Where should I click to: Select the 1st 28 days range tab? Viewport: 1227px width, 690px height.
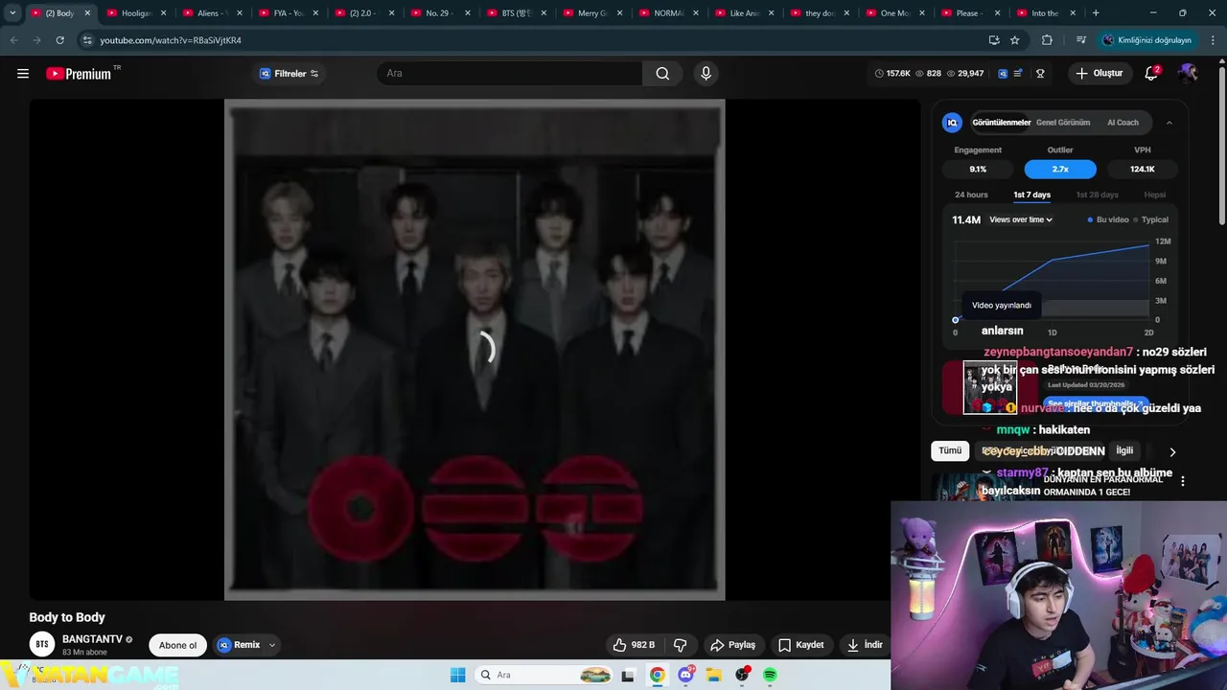tap(1097, 195)
